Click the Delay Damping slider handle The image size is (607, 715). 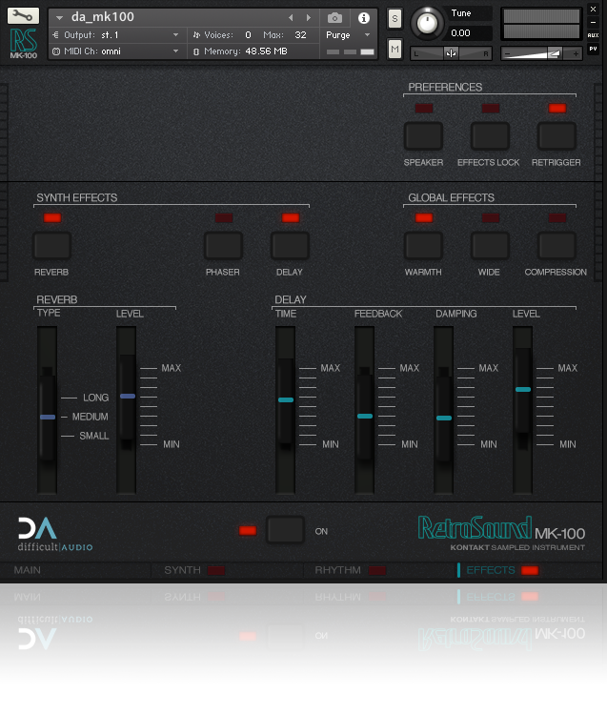point(444,418)
